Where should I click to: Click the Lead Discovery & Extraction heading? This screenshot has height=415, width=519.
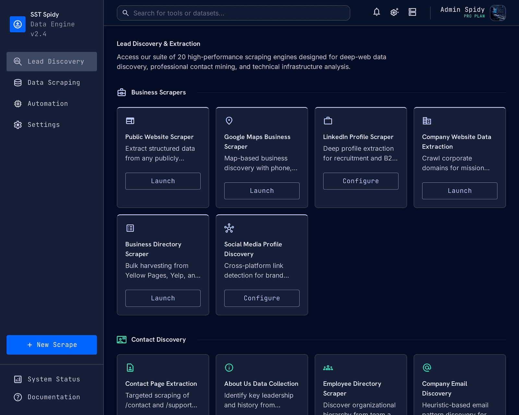158,44
